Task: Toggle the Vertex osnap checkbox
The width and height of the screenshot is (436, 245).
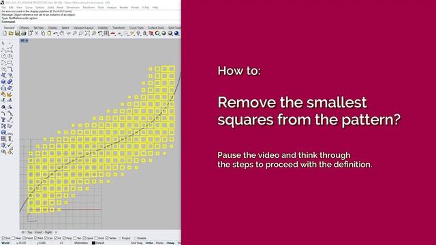Action: 108,238
